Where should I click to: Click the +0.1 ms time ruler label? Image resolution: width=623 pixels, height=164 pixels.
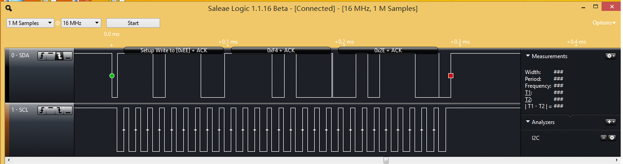(x=228, y=42)
